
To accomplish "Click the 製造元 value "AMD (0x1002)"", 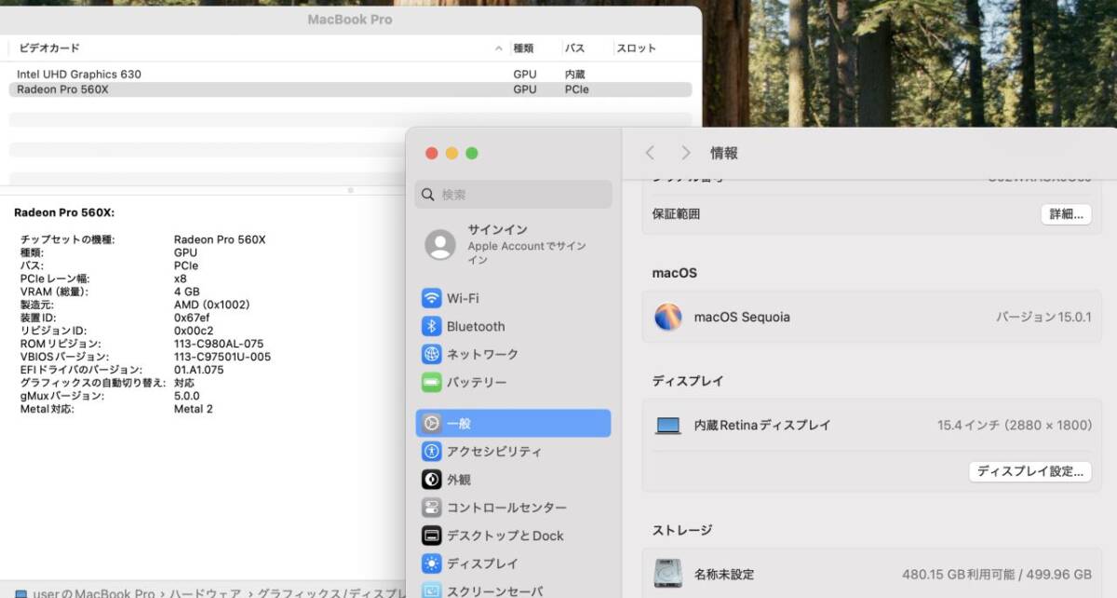I will [x=211, y=305].
